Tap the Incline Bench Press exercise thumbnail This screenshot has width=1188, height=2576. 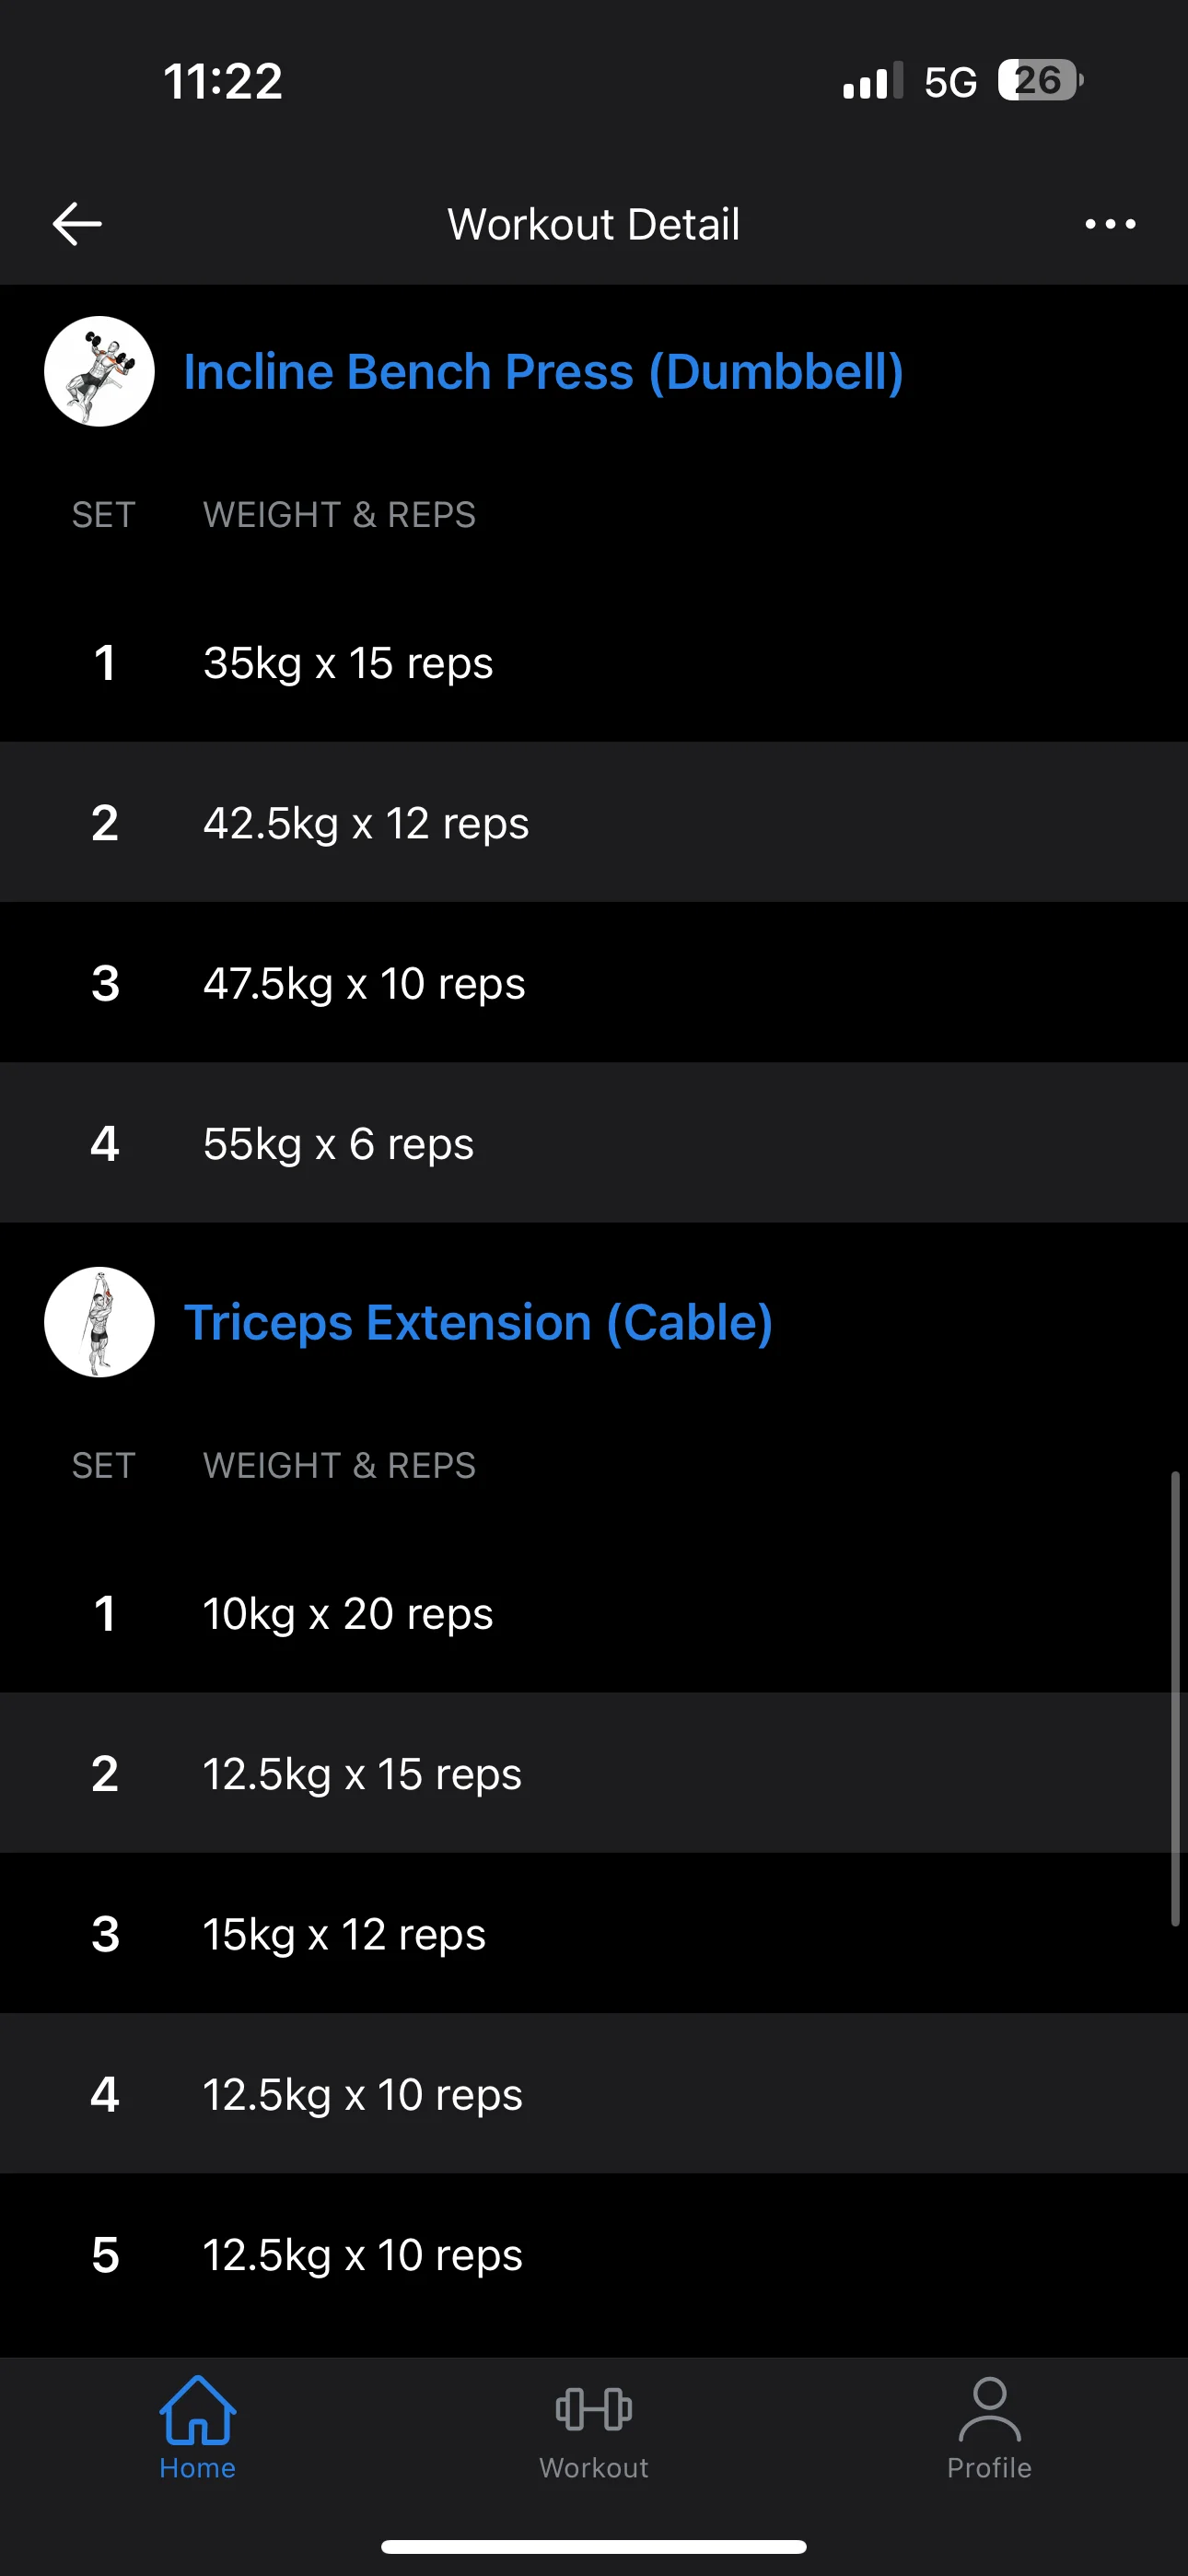pyautogui.click(x=99, y=372)
